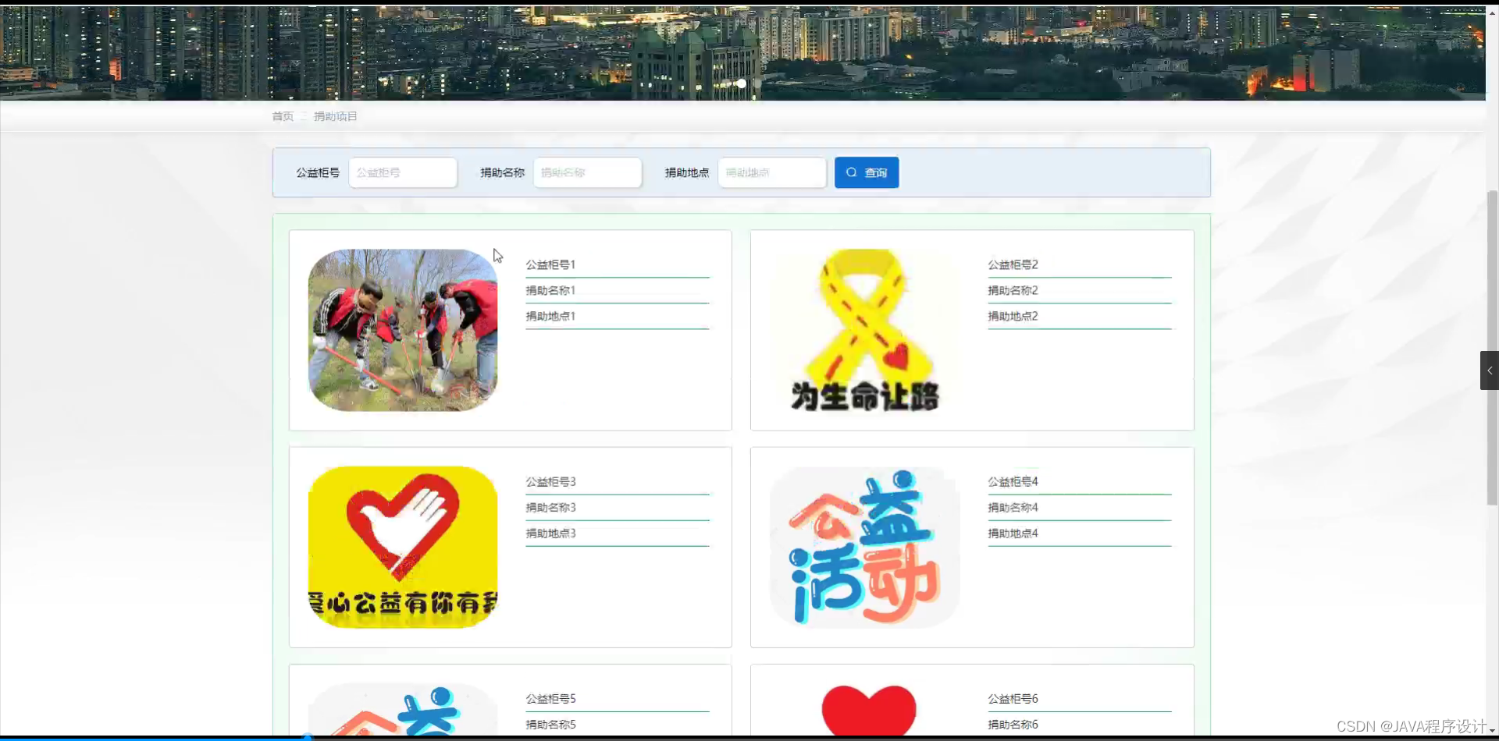Select text 公益柜号2
This screenshot has width=1499, height=741.
(1013, 264)
